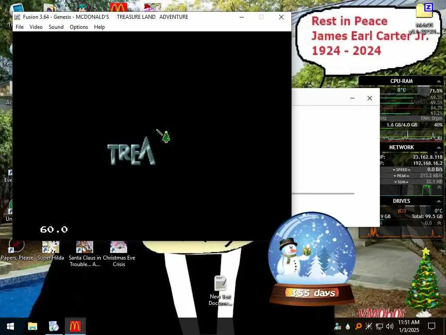
Task: Toggle the PEAK row in network widget
Action: pos(401,176)
